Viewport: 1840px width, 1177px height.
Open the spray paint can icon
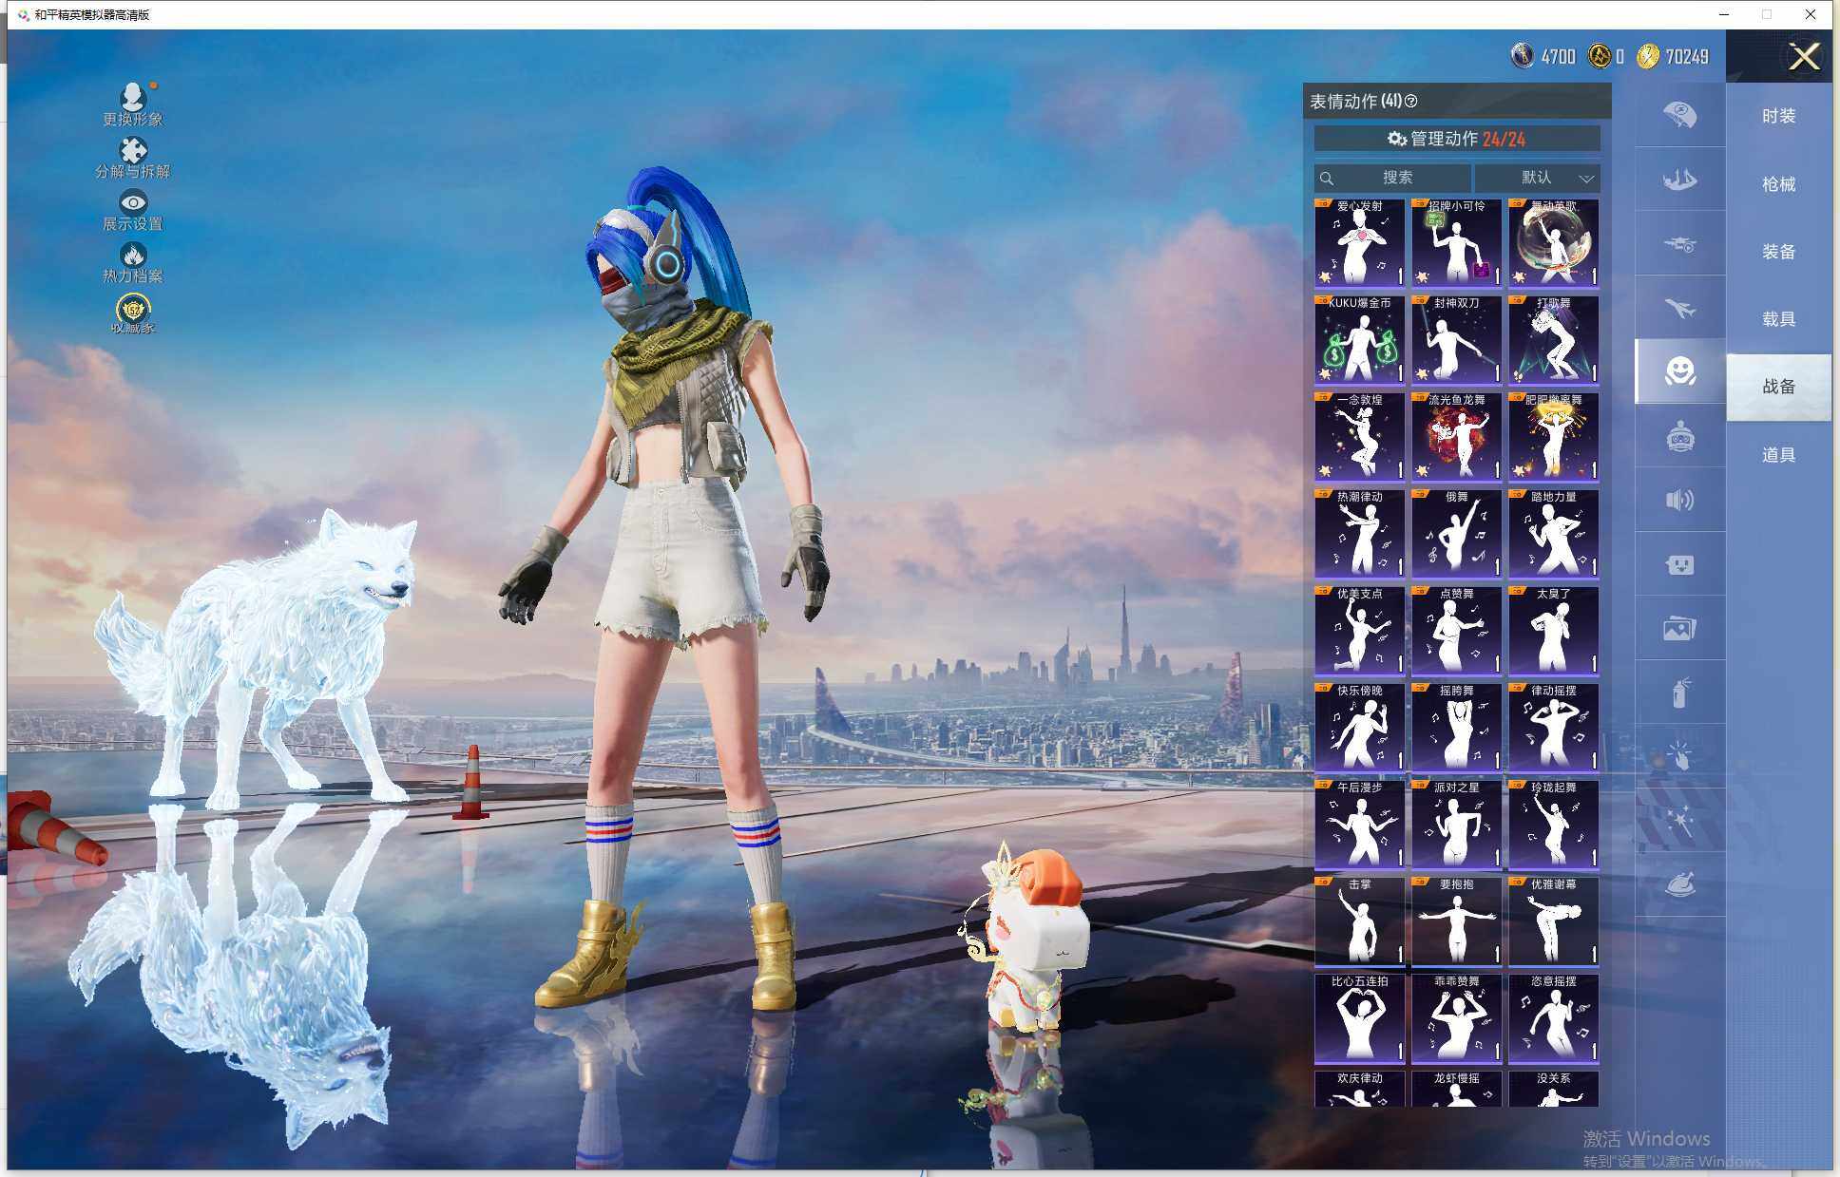pos(1679,693)
